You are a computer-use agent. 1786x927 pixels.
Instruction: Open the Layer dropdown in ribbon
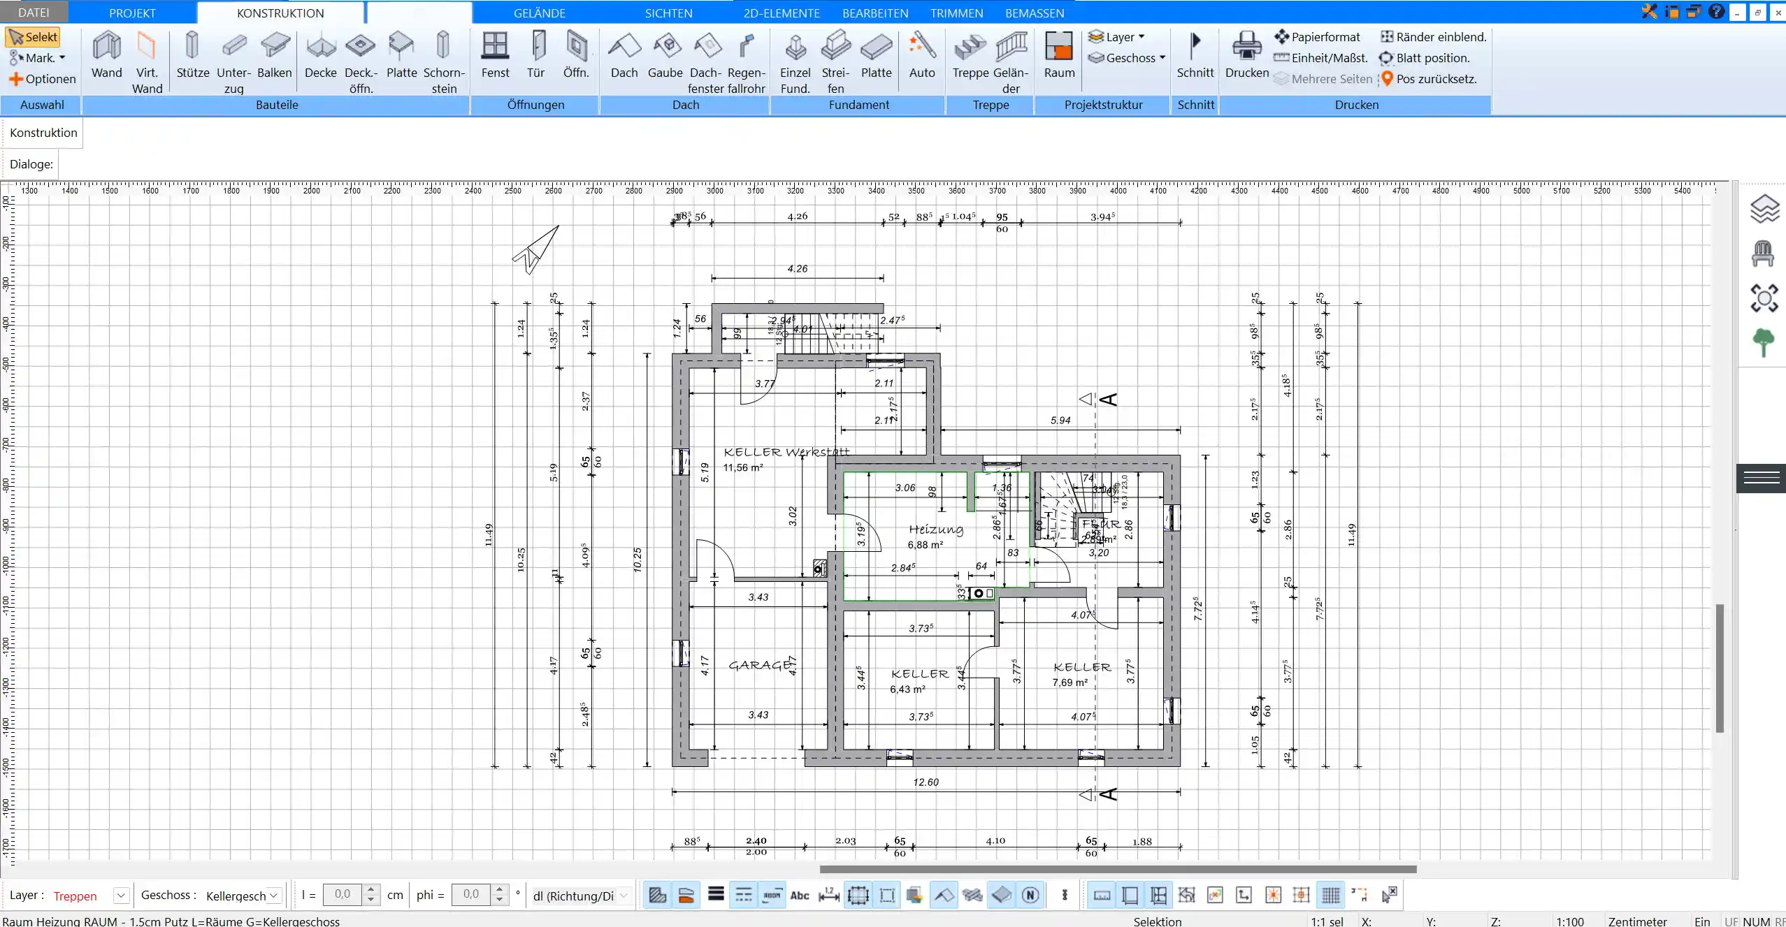[1117, 37]
